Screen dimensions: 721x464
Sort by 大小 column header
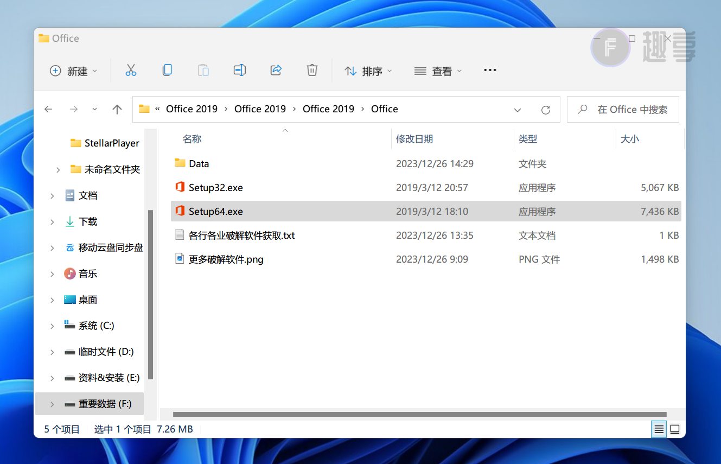pos(630,139)
